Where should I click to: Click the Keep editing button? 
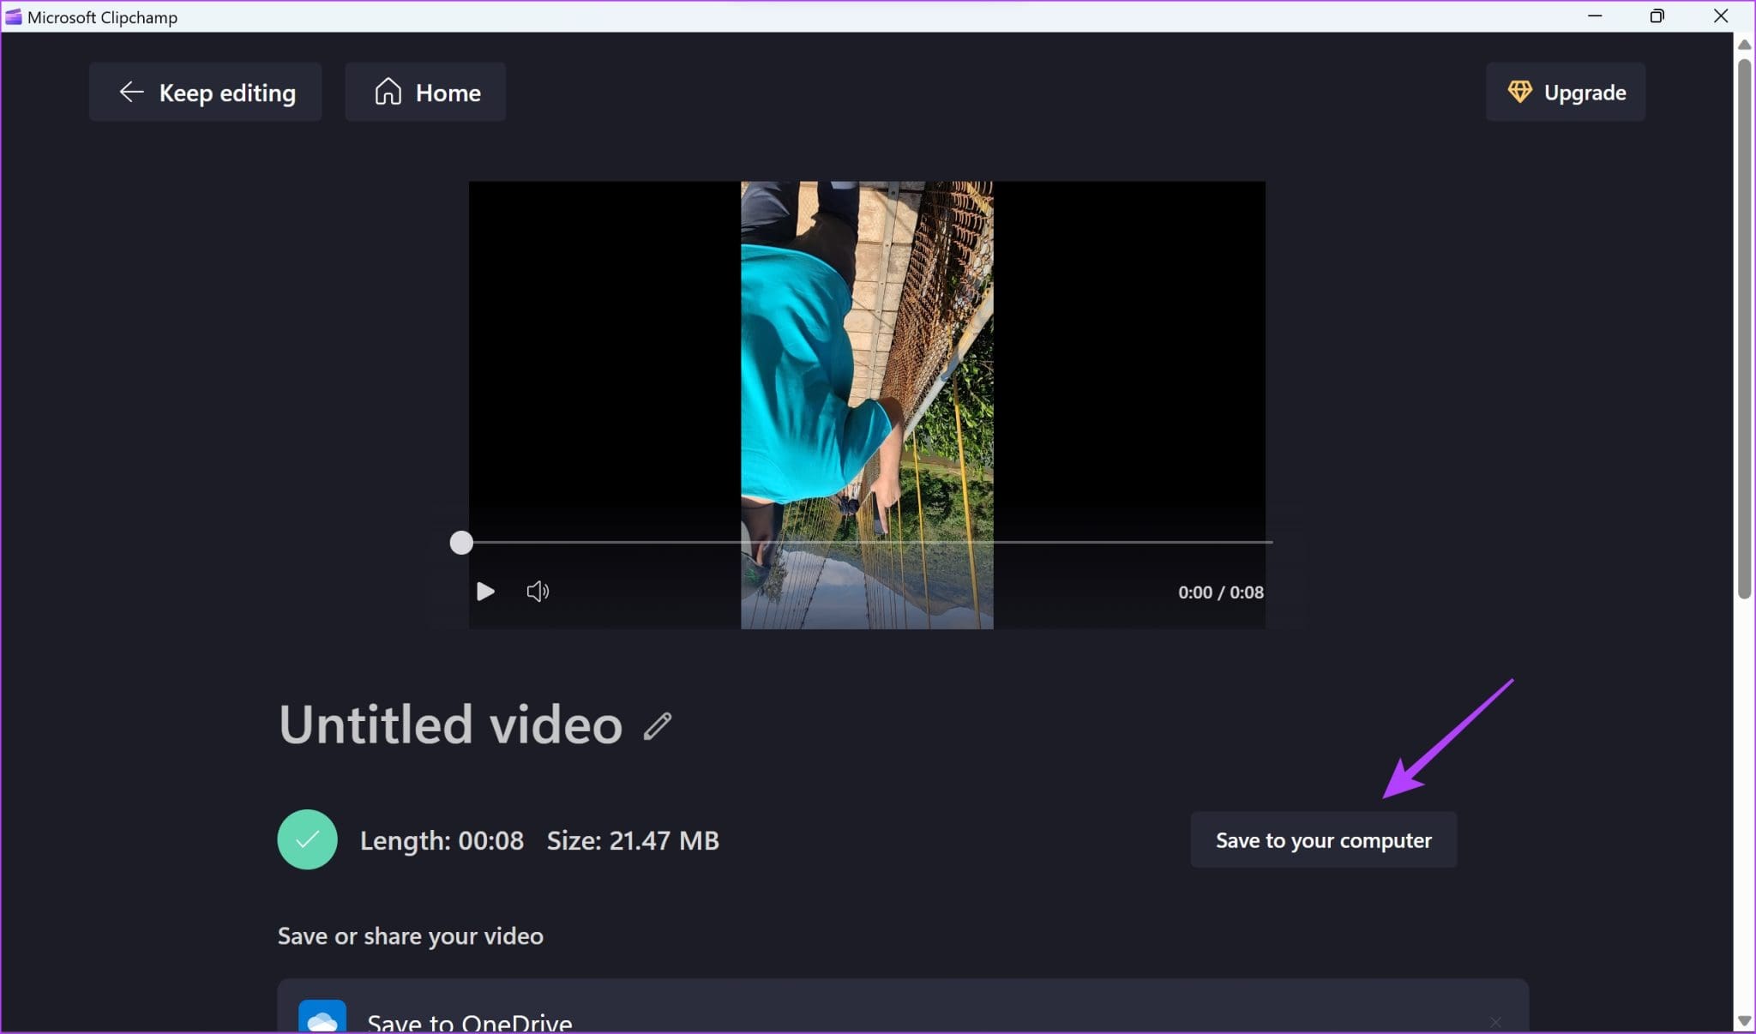point(205,92)
